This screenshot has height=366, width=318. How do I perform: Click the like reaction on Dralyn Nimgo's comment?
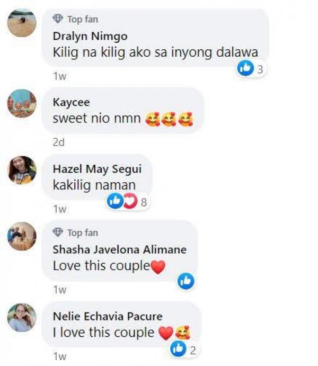(x=245, y=68)
